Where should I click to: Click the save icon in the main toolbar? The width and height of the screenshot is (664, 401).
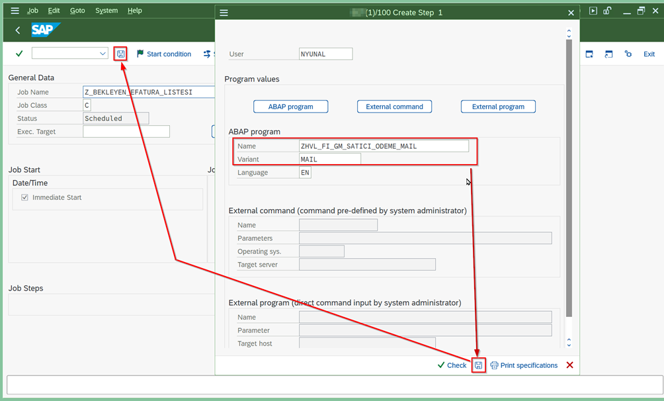(x=120, y=54)
